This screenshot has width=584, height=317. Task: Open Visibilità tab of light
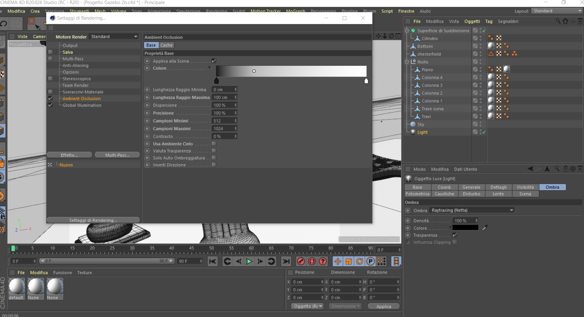click(x=525, y=187)
